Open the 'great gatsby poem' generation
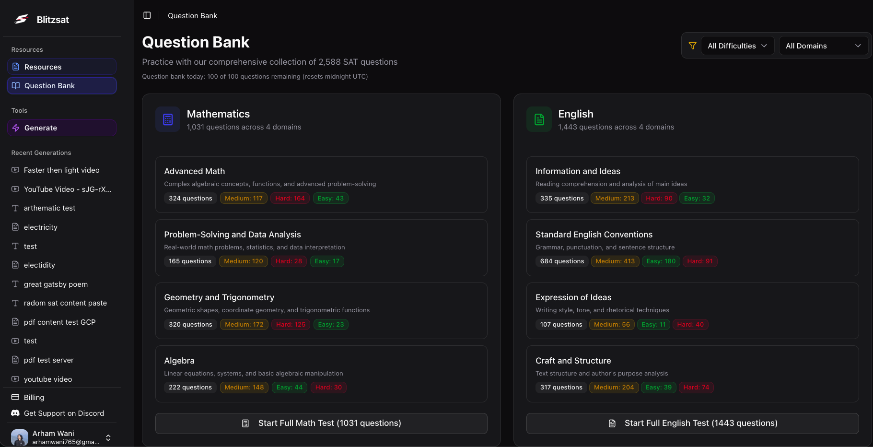 pos(56,284)
